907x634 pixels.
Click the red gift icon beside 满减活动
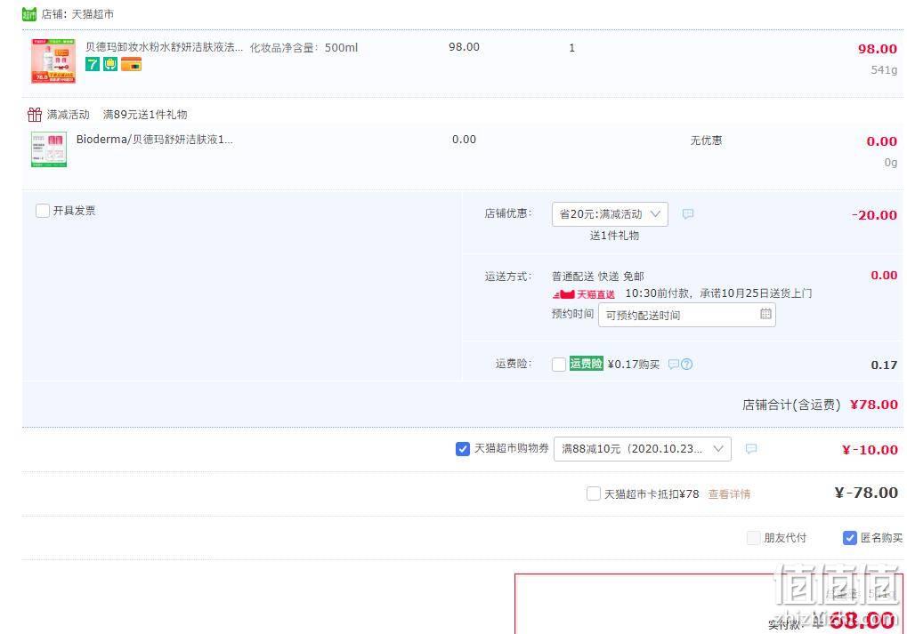coord(35,115)
